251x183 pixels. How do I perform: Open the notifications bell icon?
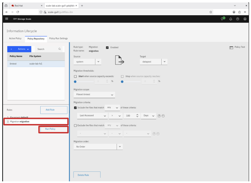click(231, 19)
